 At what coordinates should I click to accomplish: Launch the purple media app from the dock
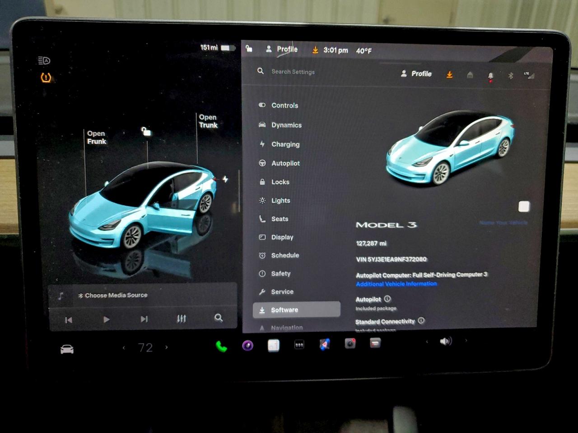click(x=247, y=345)
